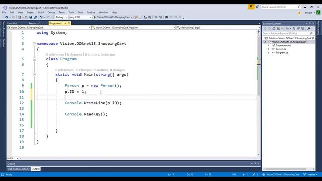Open the Edit menu
The image size is (322, 181).
coord(12,12)
